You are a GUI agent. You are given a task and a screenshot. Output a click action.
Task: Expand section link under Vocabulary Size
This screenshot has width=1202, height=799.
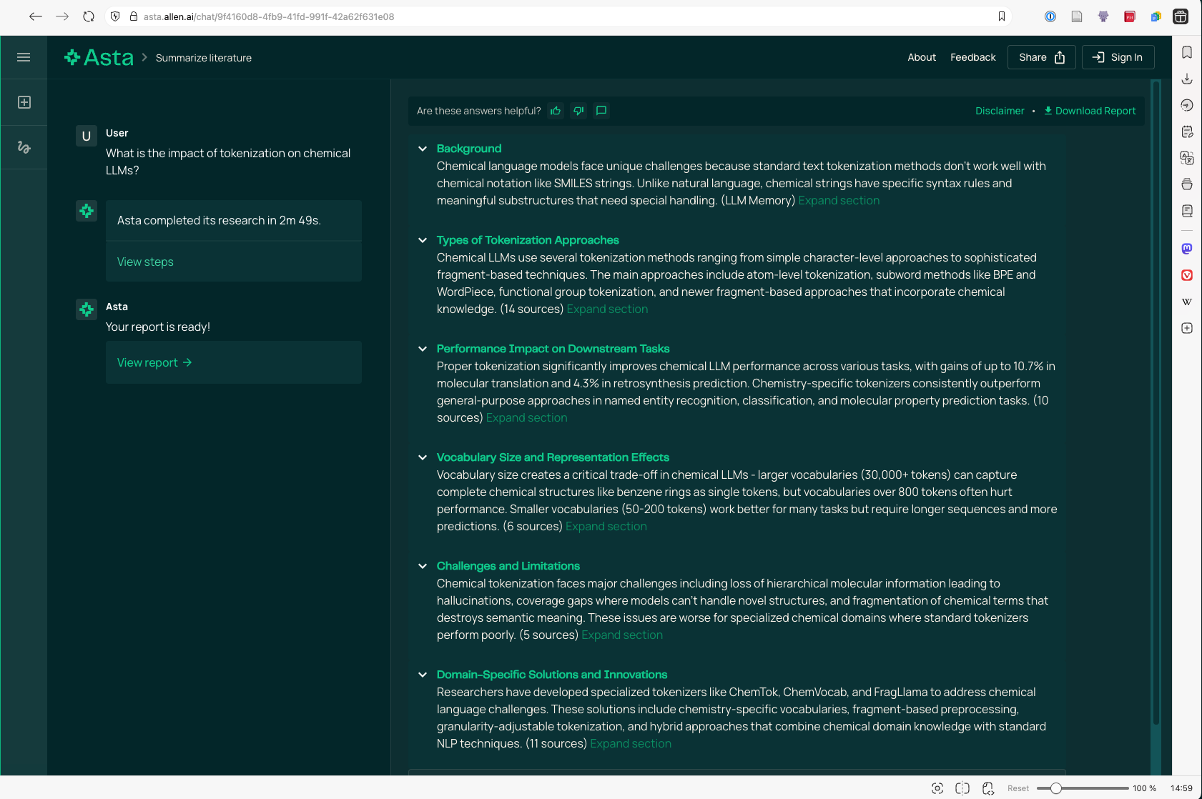[606, 526]
